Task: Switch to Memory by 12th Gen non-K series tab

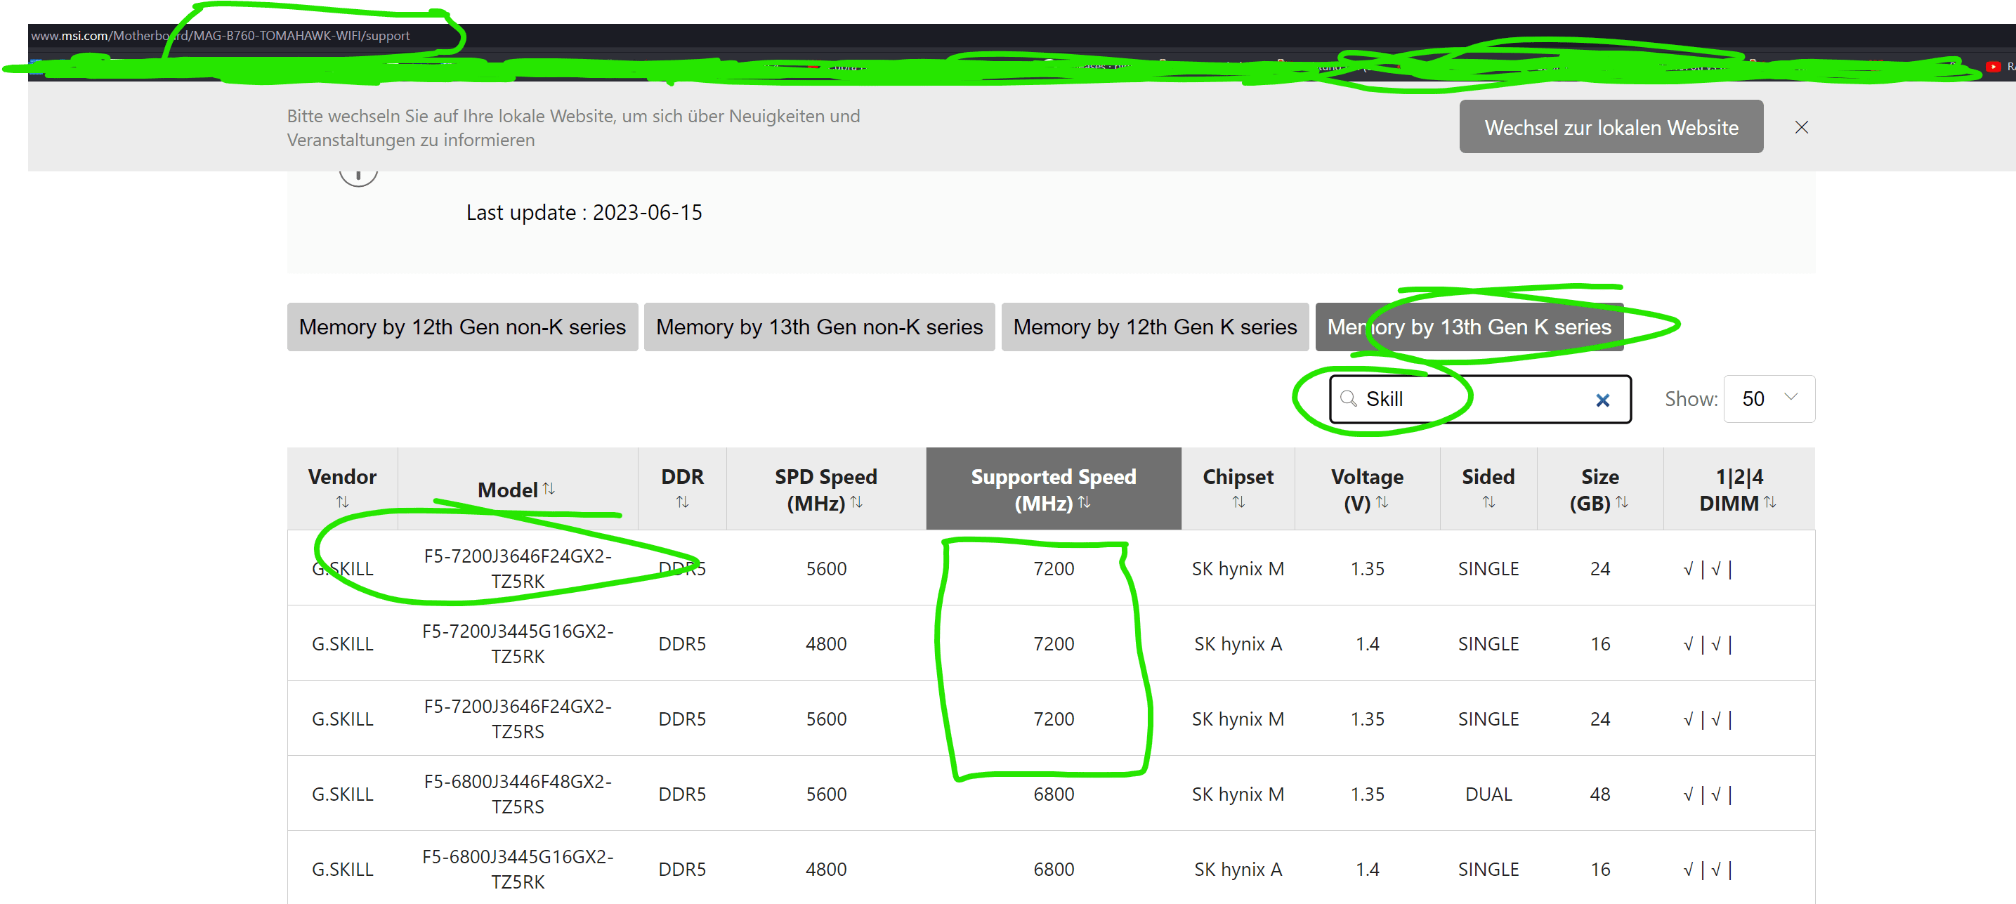Action: [462, 327]
